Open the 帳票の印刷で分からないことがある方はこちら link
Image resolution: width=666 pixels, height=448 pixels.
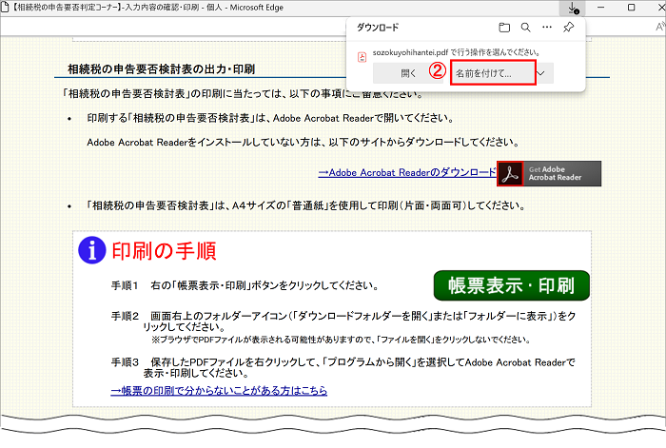pyautogui.click(x=219, y=390)
